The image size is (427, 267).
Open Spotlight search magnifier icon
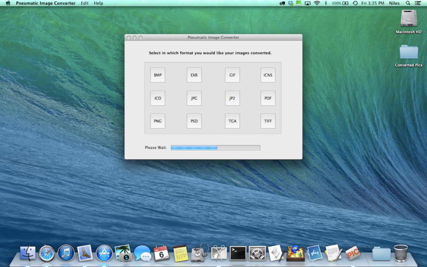(x=408, y=3)
